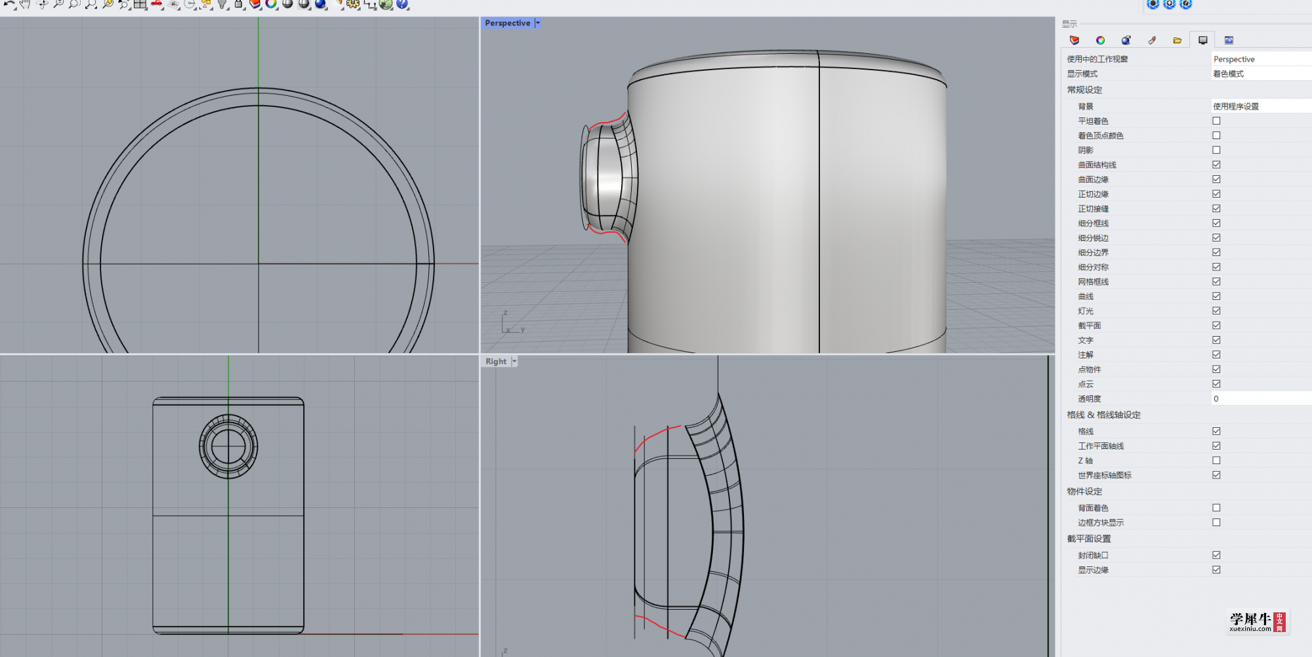Click the Perspective viewport title label
Screen dimensions: 1312x657
pos(508,23)
